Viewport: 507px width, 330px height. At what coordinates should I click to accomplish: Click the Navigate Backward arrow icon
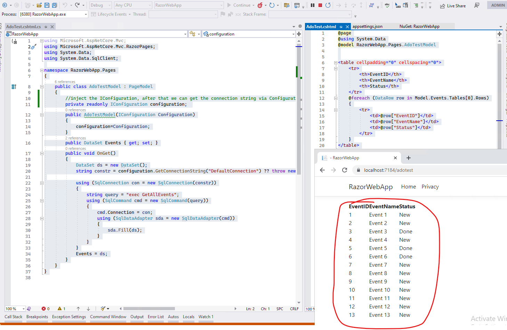pos(5,5)
